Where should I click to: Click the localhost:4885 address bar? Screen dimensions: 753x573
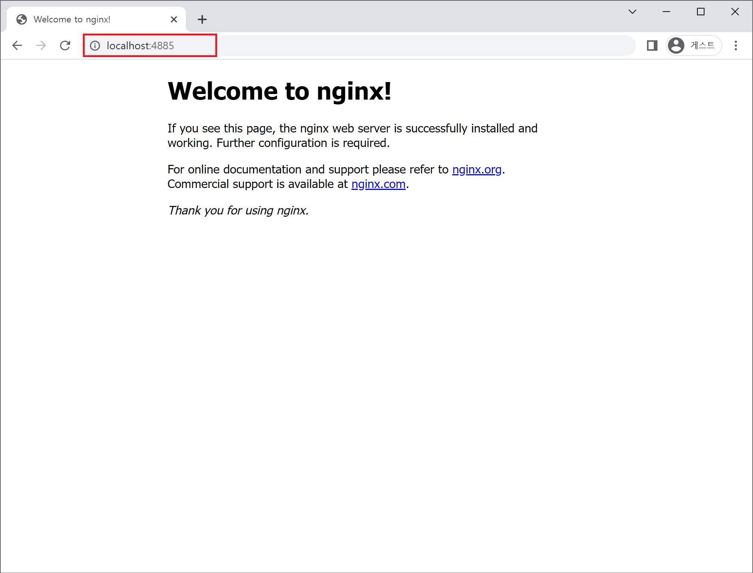point(359,46)
